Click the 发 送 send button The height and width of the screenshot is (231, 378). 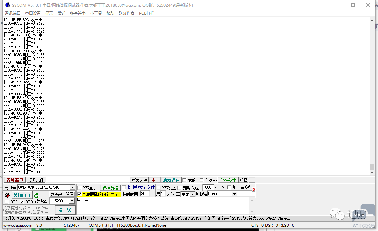(65, 210)
